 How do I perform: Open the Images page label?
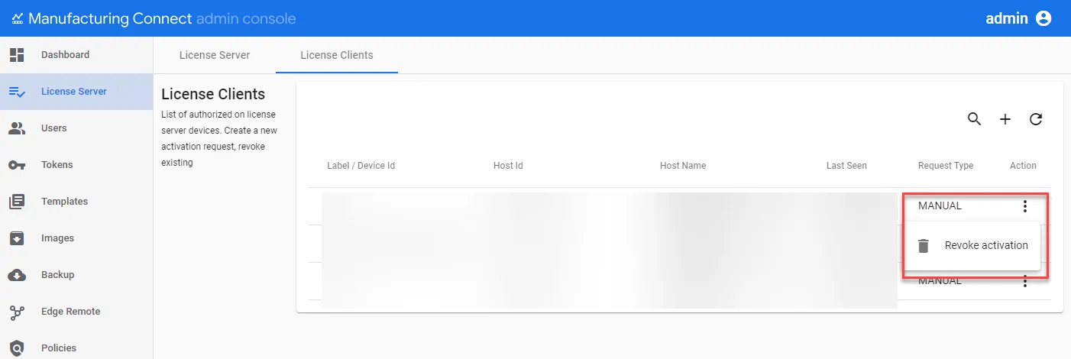(x=57, y=238)
